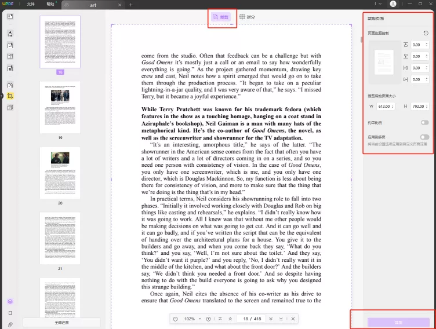Click the restore all (全部还原) button
The width and height of the screenshot is (436, 329).
[x=61, y=323]
